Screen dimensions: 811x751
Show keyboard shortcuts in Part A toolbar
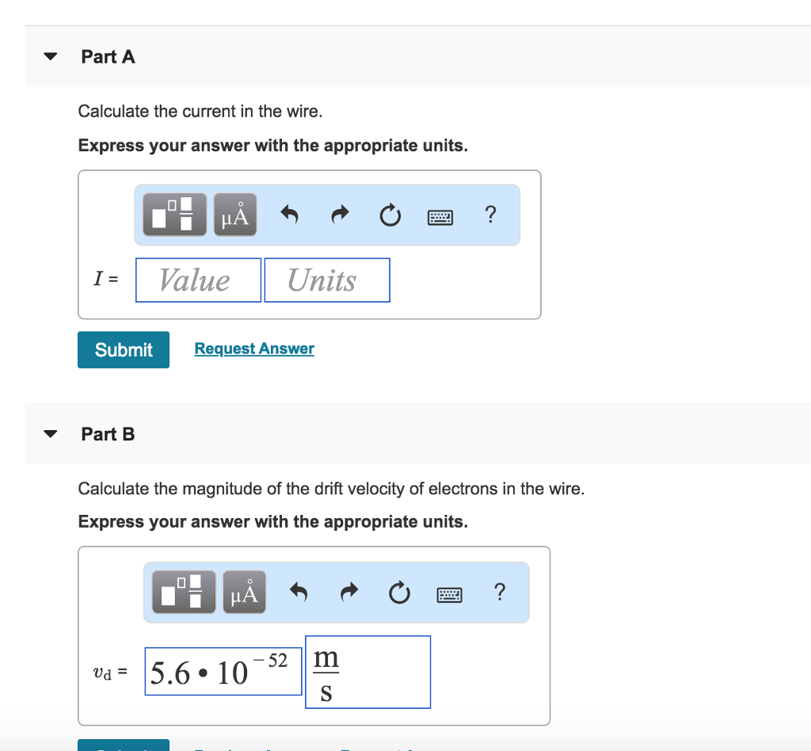pos(440,215)
